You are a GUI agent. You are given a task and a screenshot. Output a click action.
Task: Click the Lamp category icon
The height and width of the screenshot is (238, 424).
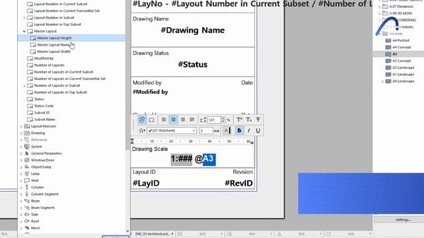click(x=26, y=174)
